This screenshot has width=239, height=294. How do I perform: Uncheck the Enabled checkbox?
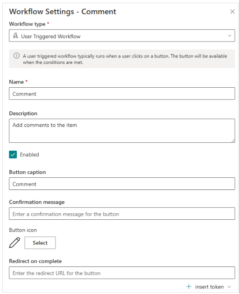pyautogui.click(x=13, y=154)
